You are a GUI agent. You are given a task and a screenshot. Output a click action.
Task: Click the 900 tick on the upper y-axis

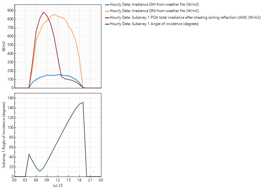tap(10, 10)
